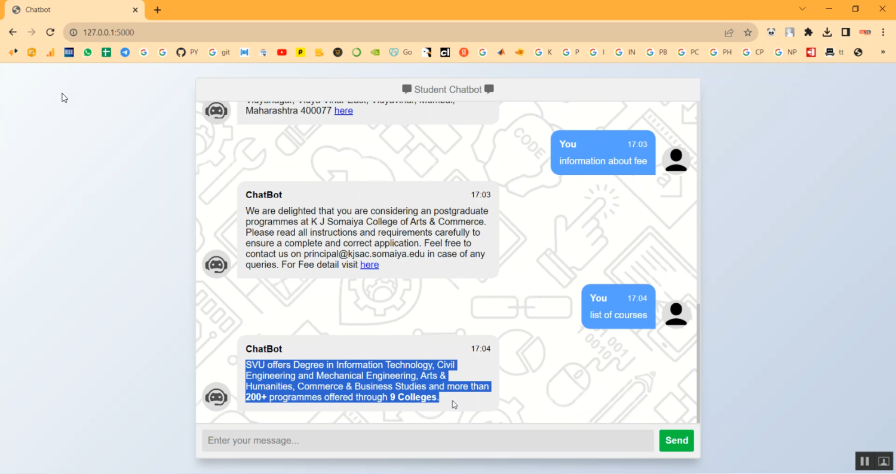The height and width of the screenshot is (474, 896).
Task: Open the panda extension
Action: (771, 32)
